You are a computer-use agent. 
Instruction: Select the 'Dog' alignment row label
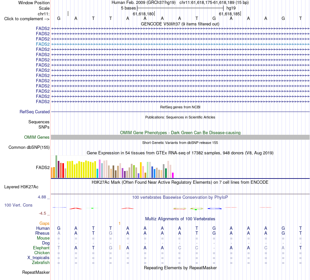(x=46, y=243)
